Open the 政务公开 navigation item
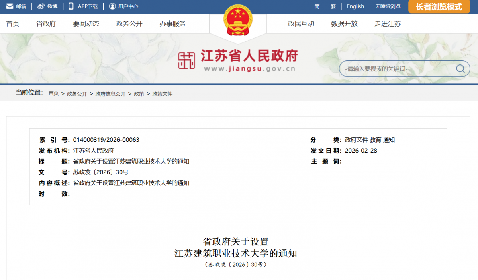The height and width of the screenshot is (280, 478). click(x=129, y=24)
